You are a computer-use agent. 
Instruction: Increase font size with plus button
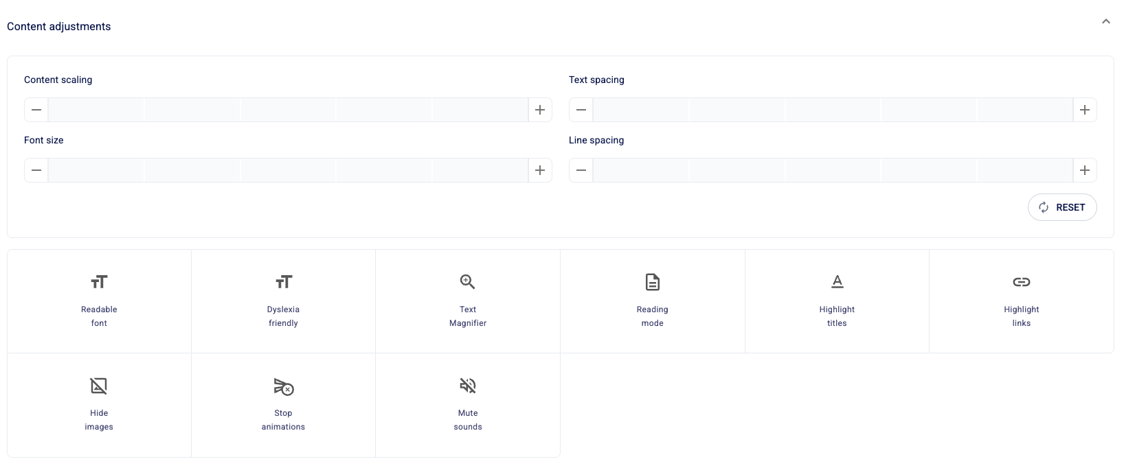[x=540, y=170]
